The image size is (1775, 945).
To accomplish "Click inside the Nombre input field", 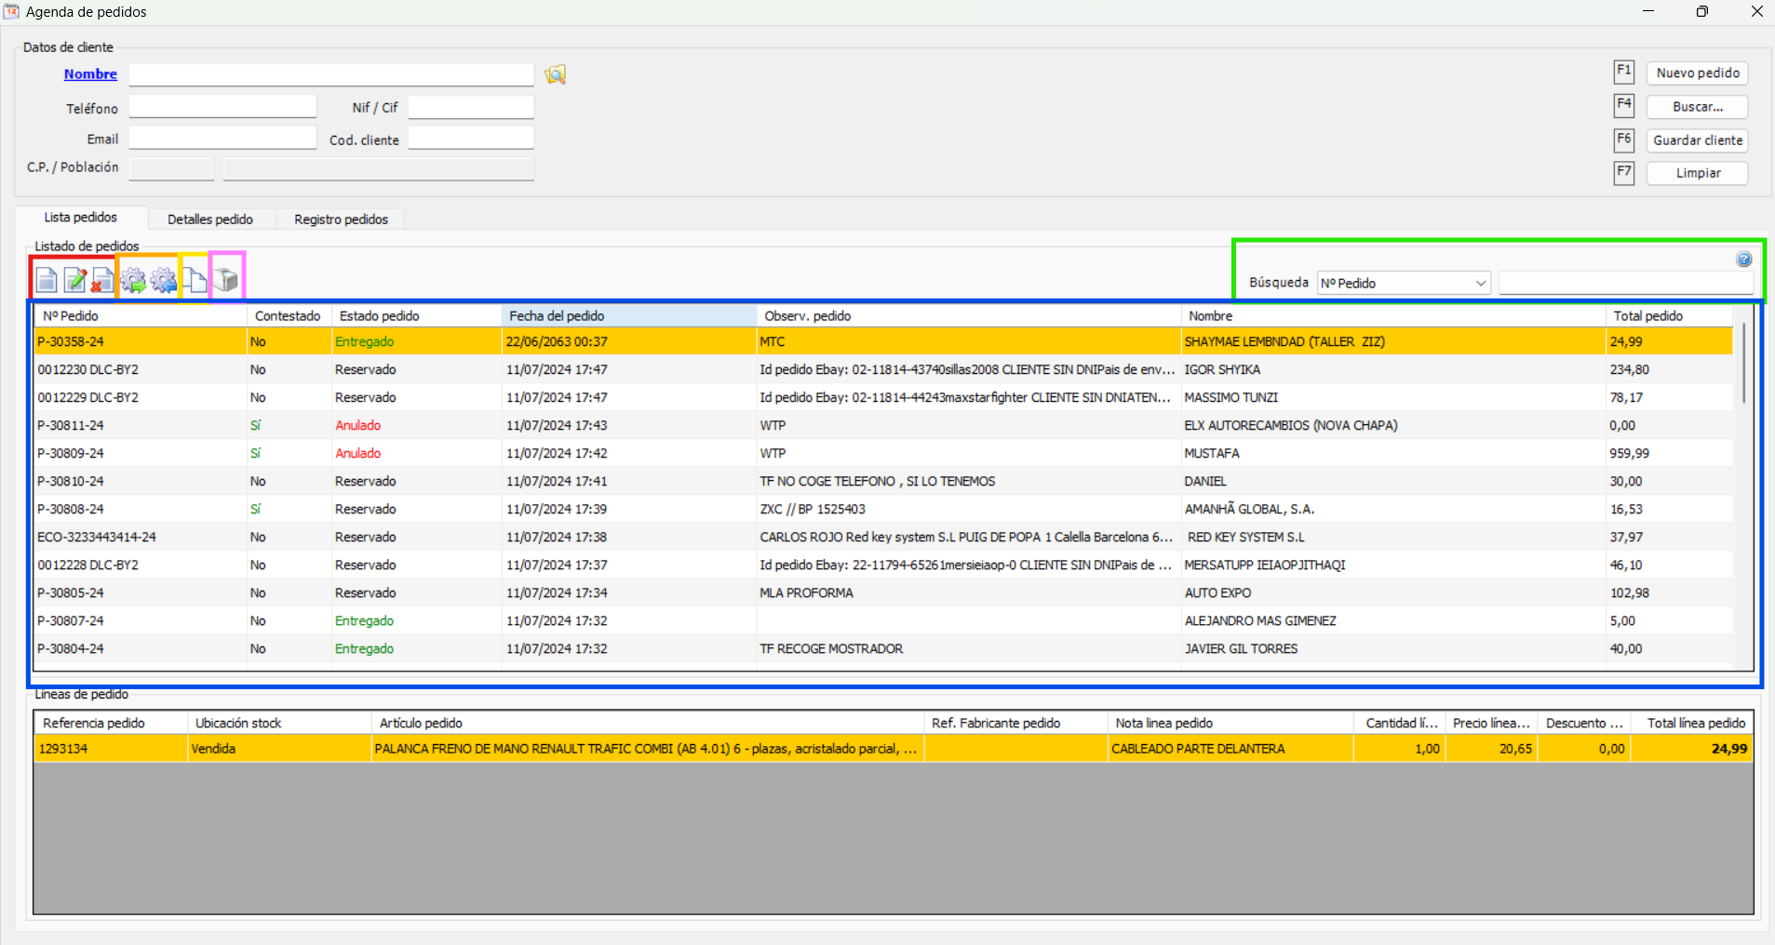I will pyautogui.click(x=330, y=73).
